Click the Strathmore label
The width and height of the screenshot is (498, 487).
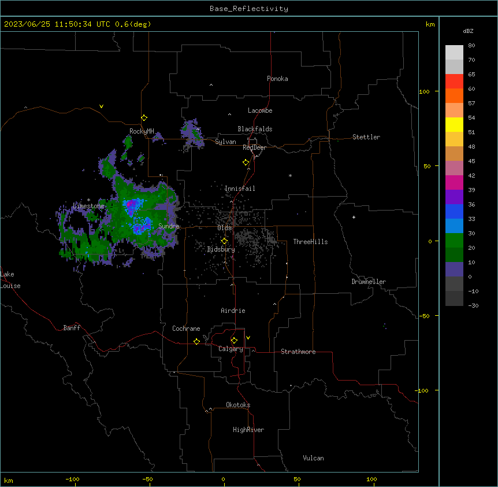(x=298, y=352)
